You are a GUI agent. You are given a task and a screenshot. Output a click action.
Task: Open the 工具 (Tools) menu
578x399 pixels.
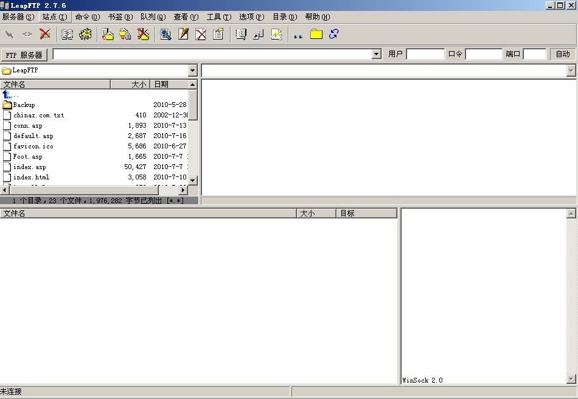(x=218, y=17)
